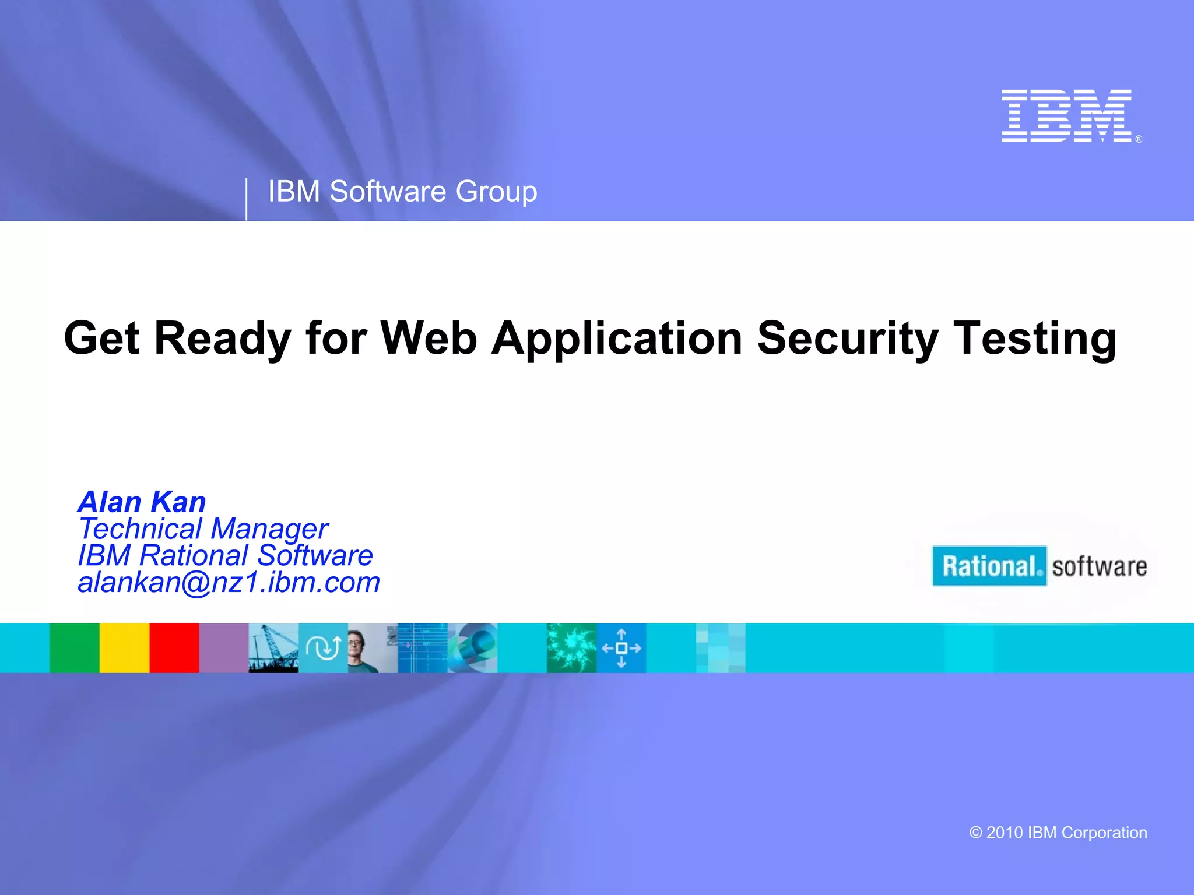Click the presenter name Alan Kan
Screen dimensions: 1194x895
click(x=142, y=502)
